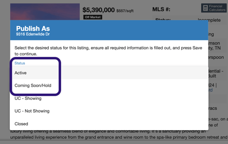
Task: Click the Publish As header title
Action: (33, 29)
